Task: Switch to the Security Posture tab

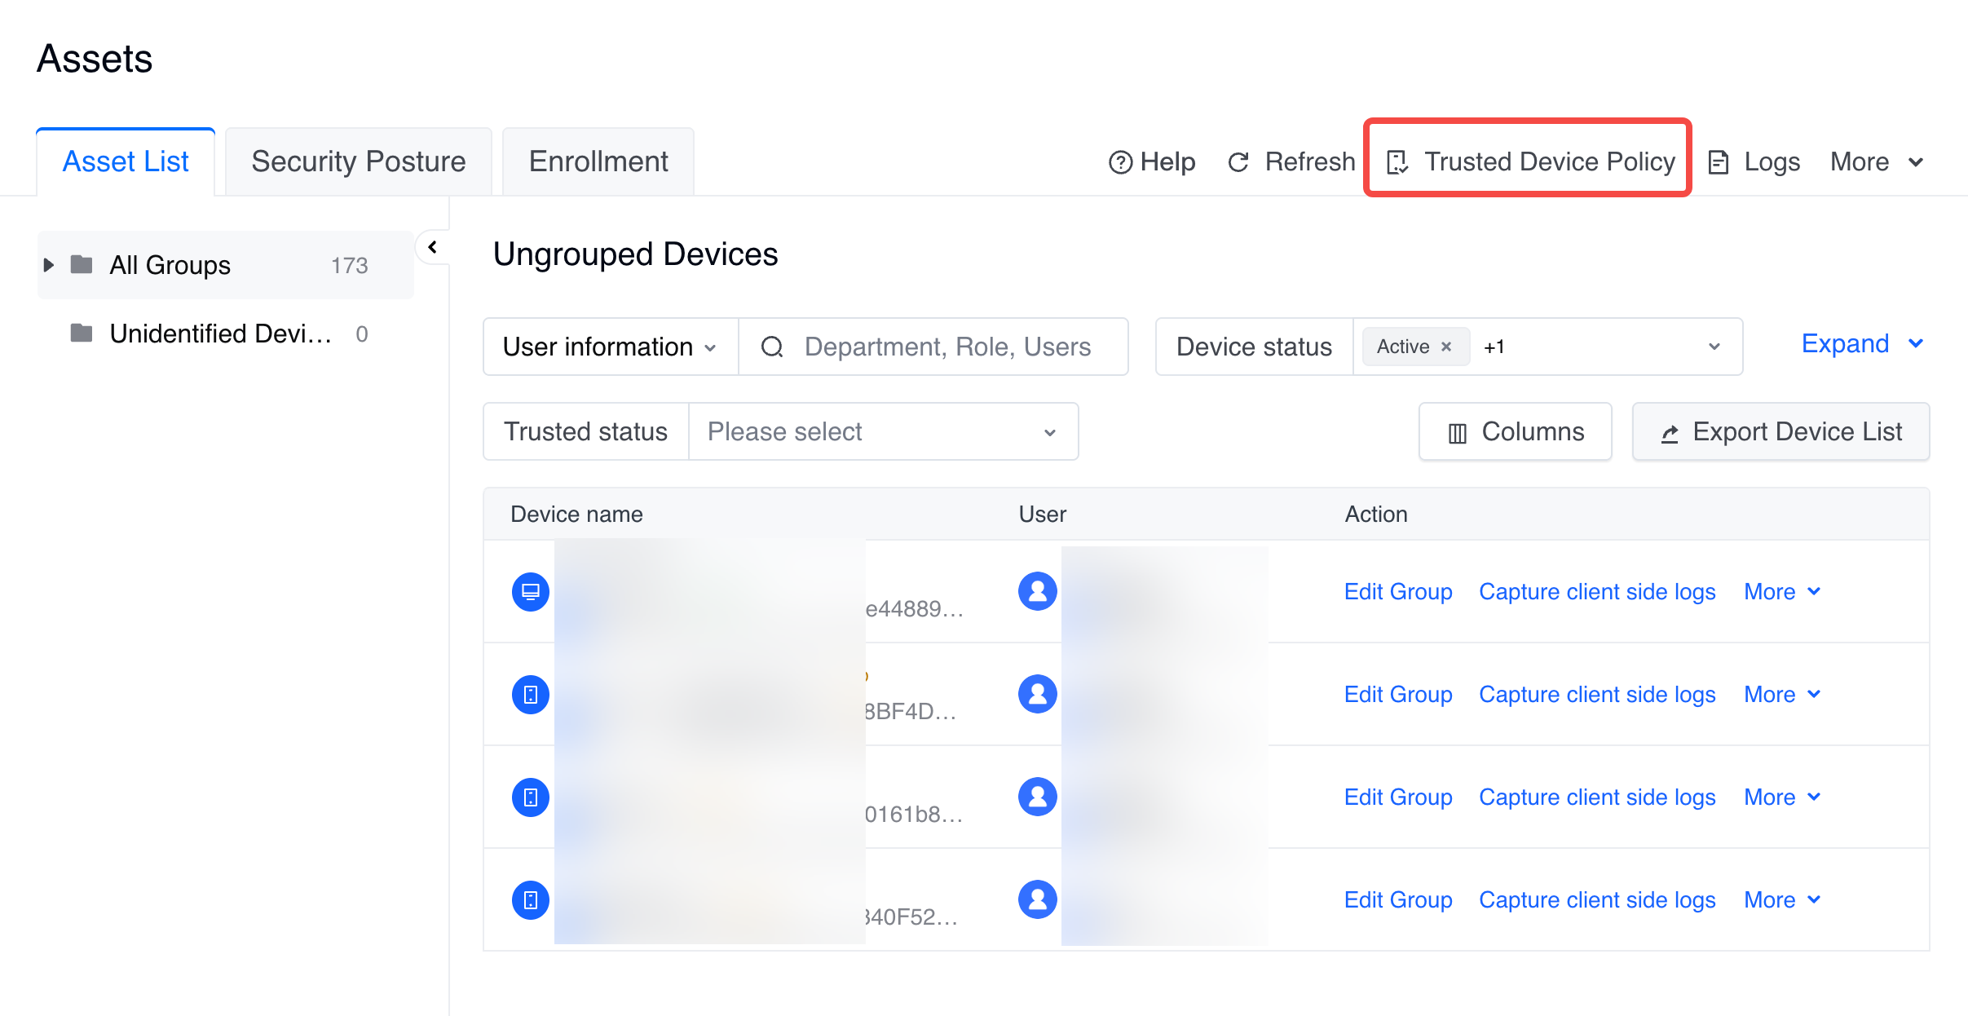Action: [x=358, y=161]
